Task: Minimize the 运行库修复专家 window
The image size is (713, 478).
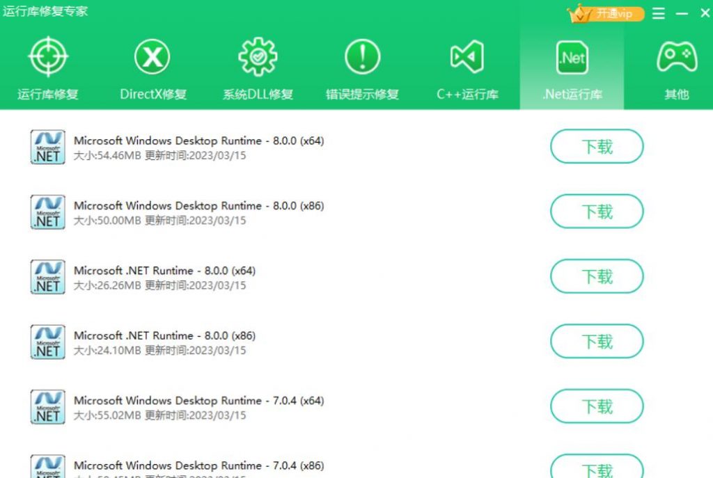Action: pos(682,14)
